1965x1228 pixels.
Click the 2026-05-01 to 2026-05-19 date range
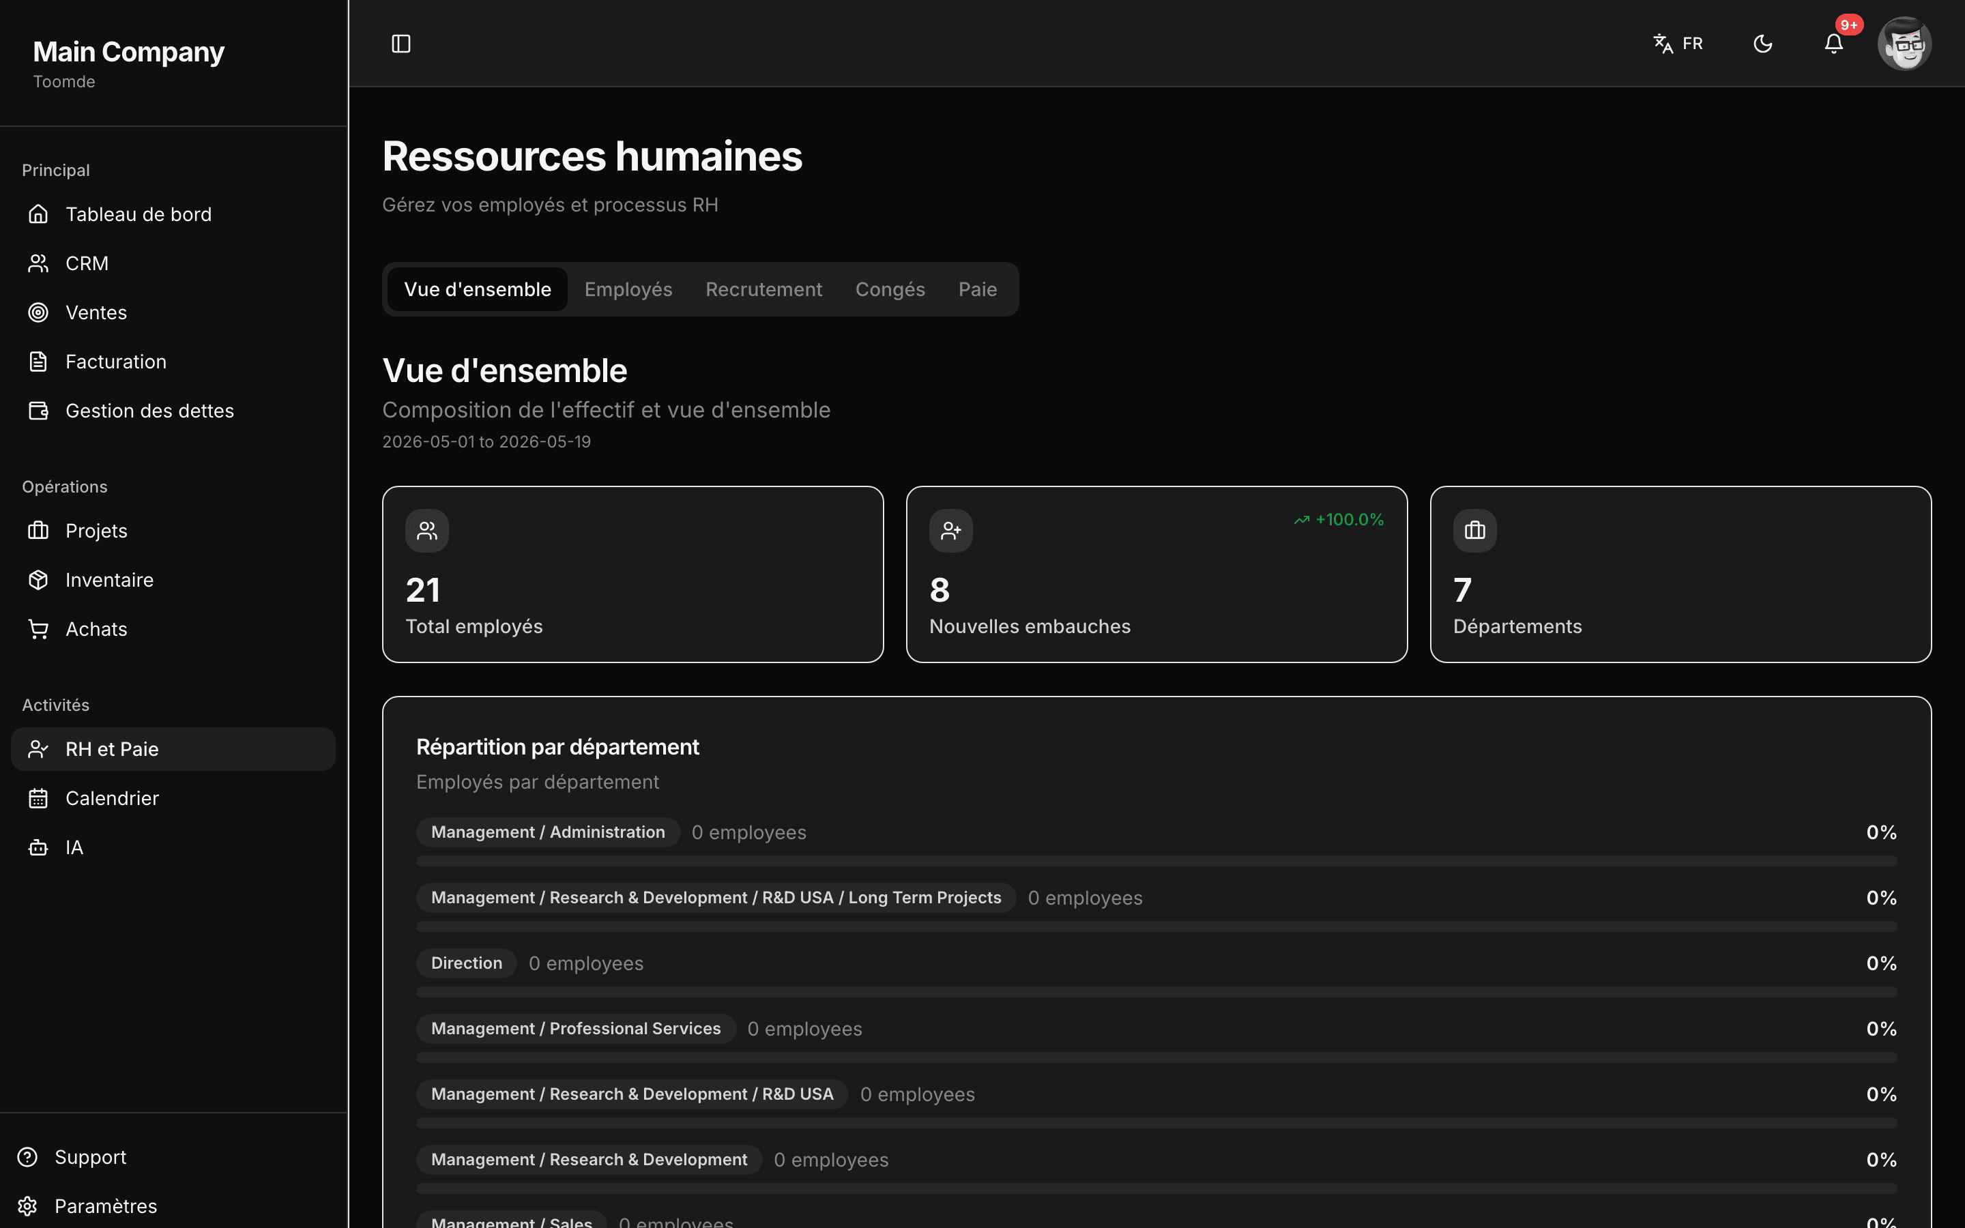point(486,442)
